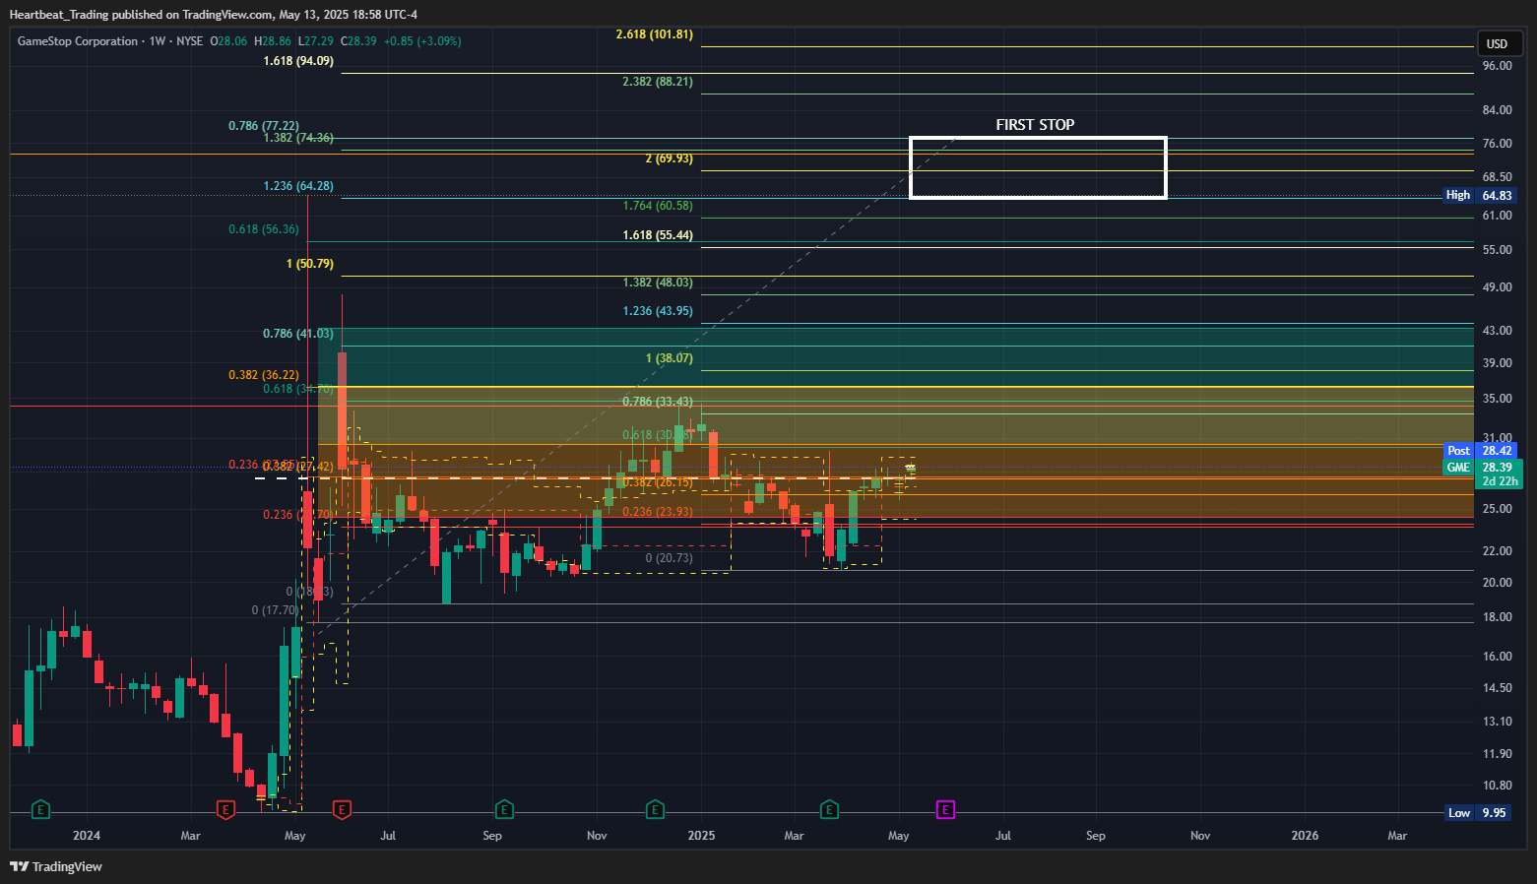1537x884 pixels.
Task: Click the purple upcoming earnings marker
Action: click(x=945, y=810)
